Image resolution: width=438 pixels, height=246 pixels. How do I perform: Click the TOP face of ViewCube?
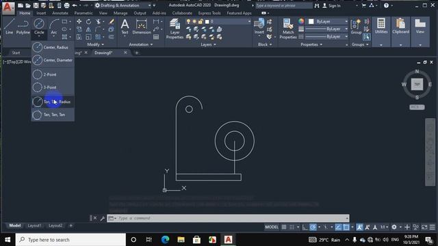point(417,84)
